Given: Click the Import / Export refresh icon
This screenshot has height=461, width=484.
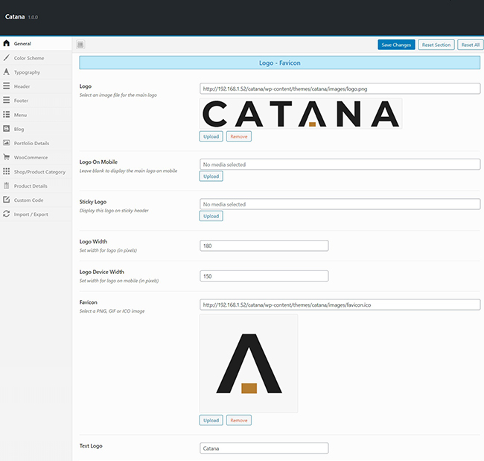Looking at the screenshot, I should coord(7,214).
